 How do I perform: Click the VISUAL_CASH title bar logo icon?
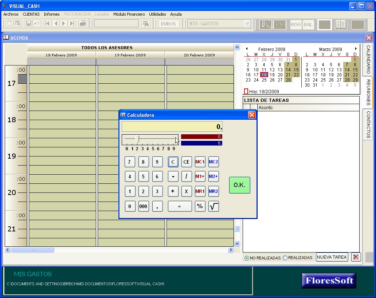5,6
